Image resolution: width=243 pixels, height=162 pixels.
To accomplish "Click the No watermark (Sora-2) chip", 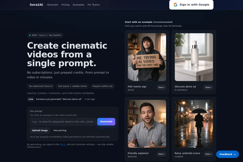I will click(x=41, y=86).
